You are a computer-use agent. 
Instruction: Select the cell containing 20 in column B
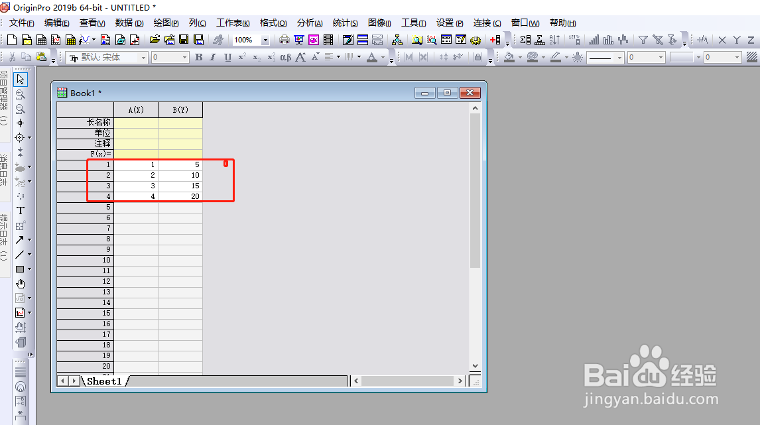point(180,197)
